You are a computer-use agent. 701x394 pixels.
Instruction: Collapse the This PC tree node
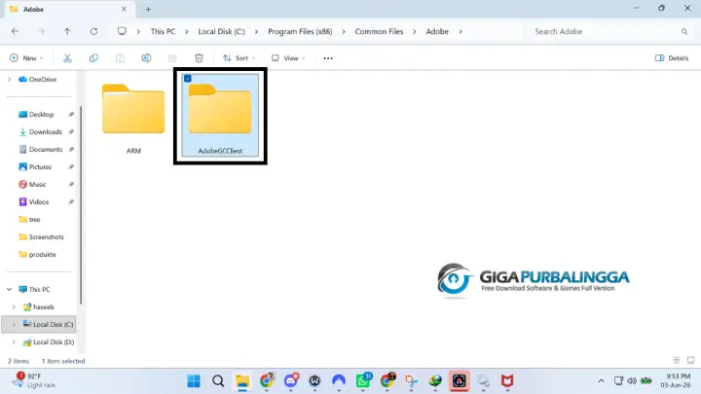tap(9, 290)
